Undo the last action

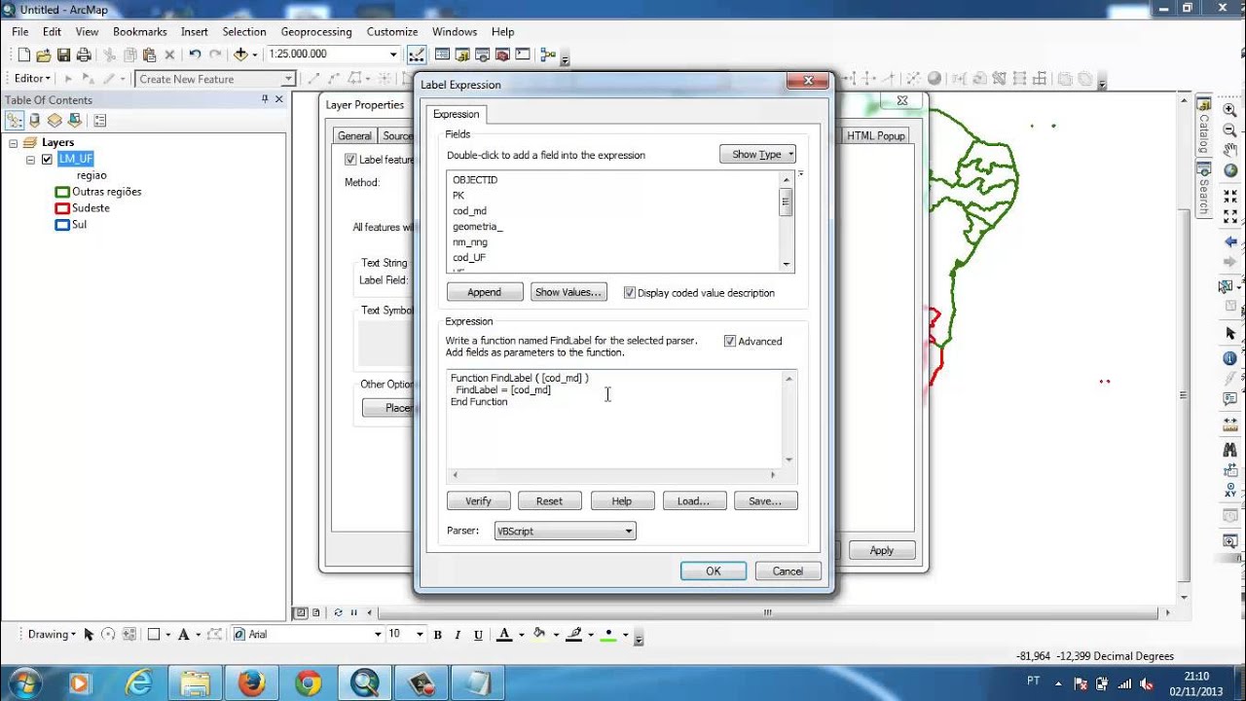coord(195,55)
